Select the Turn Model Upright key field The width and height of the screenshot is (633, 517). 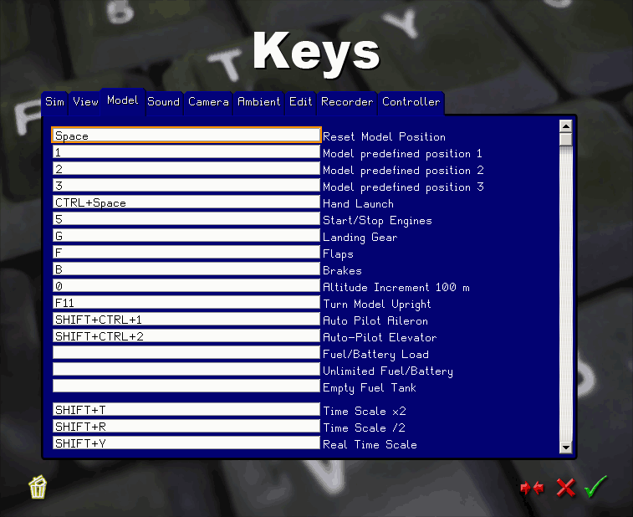186,303
